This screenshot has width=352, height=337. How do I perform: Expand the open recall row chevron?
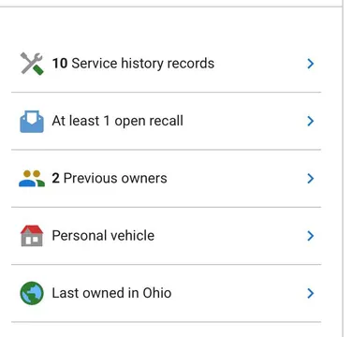click(x=310, y=121)
